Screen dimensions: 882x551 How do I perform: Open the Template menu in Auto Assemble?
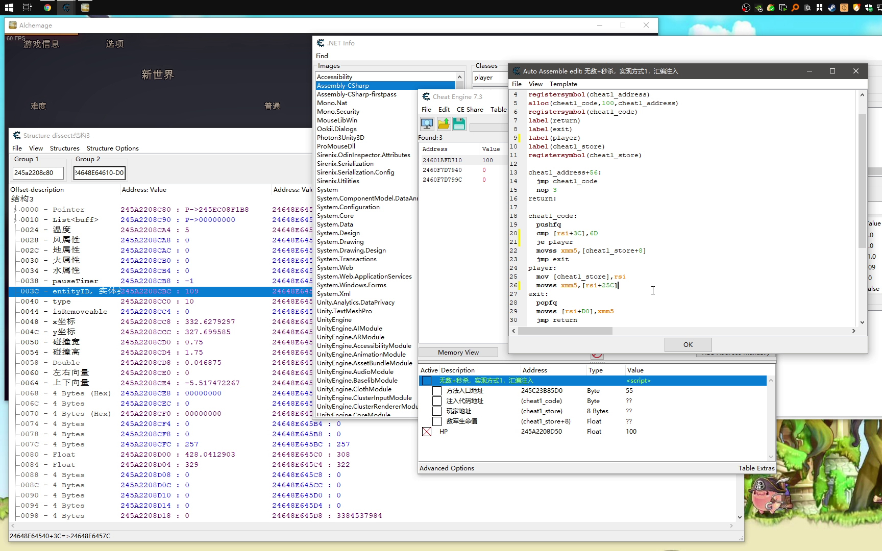563,84
